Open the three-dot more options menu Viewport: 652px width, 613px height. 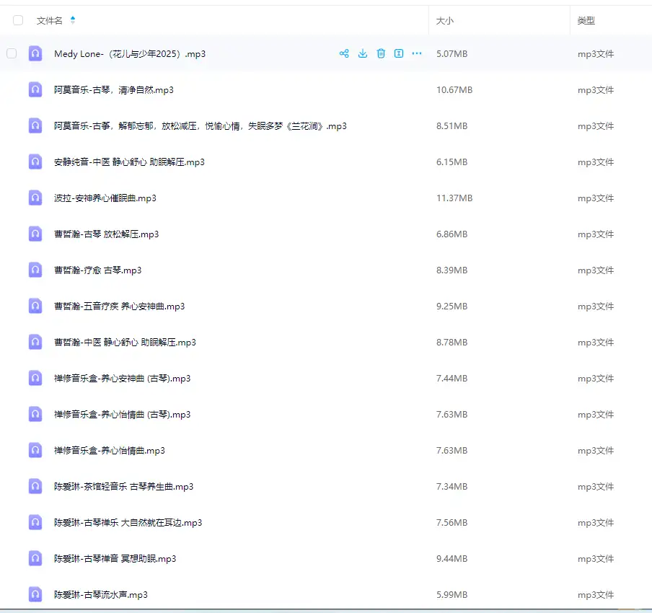(417, 53)
